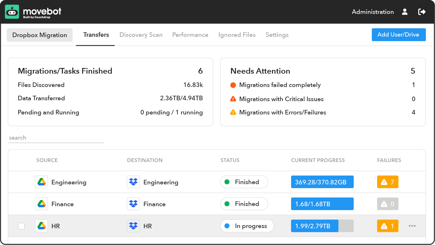The height and width of the screenshot is (245, 435).
Task: Click the red migrations failed indicator
Action: tap(233, 85)
